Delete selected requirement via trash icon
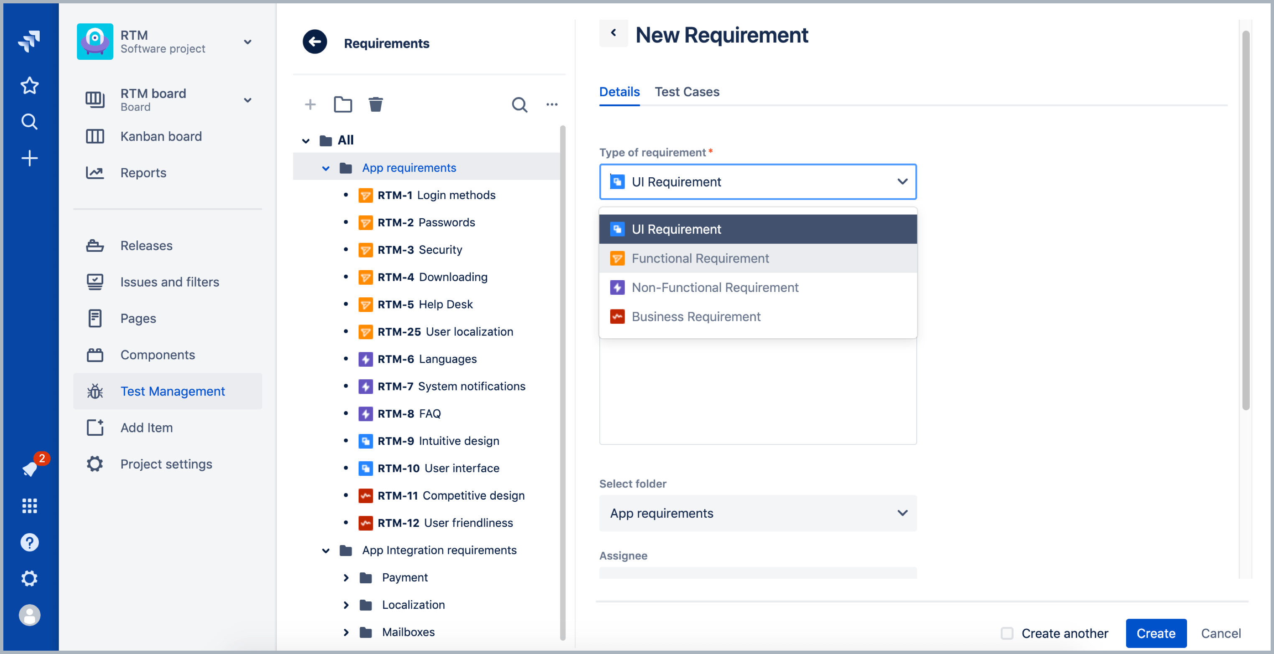The image size is (1274, 654). [x=375, y=105]
